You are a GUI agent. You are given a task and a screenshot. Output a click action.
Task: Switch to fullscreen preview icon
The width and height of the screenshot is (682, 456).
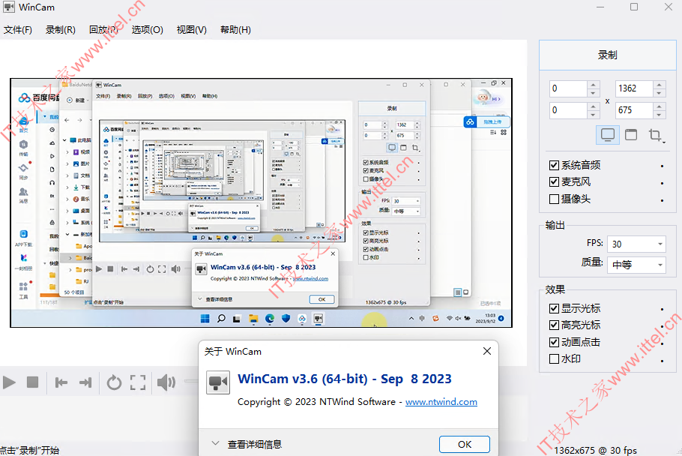tap(138, 382)
